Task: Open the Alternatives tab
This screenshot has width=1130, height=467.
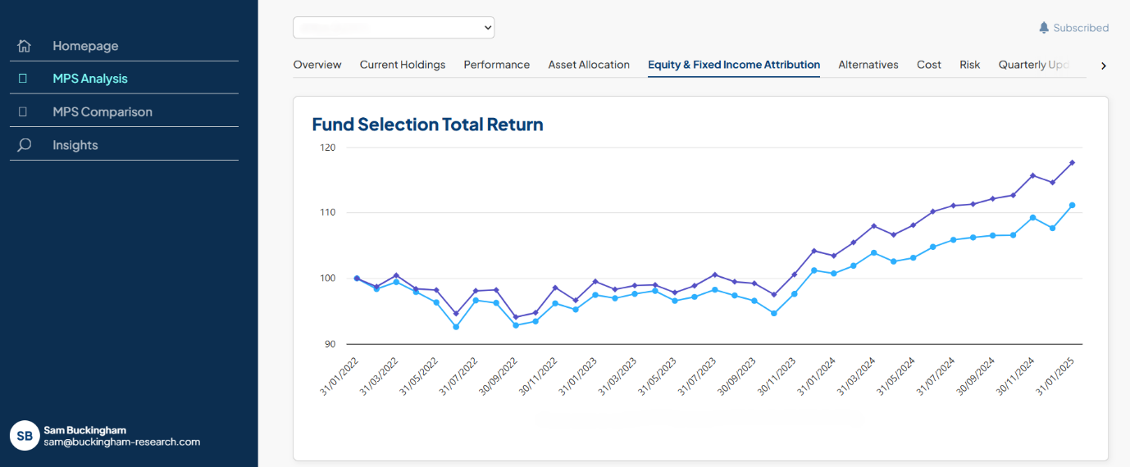Action: (x=868, y=65)
